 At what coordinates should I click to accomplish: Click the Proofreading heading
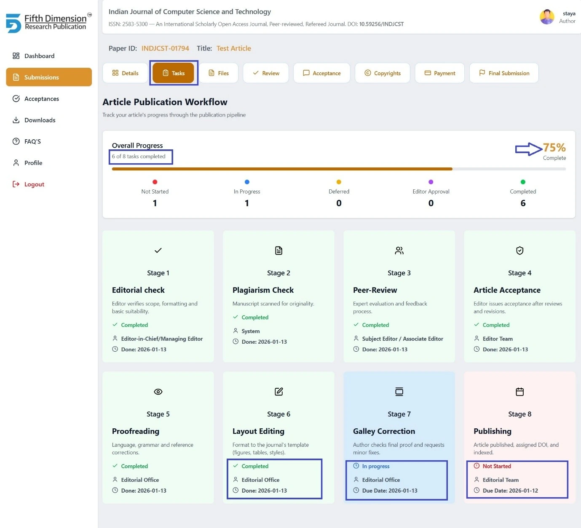tap(136, 431)
